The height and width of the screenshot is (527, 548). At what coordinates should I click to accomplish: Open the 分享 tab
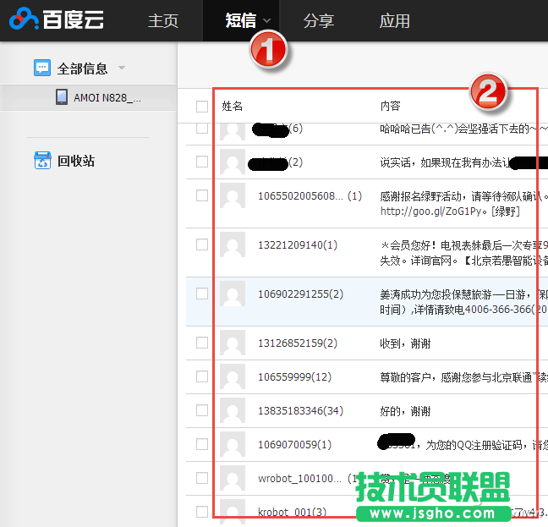[318, 21]
